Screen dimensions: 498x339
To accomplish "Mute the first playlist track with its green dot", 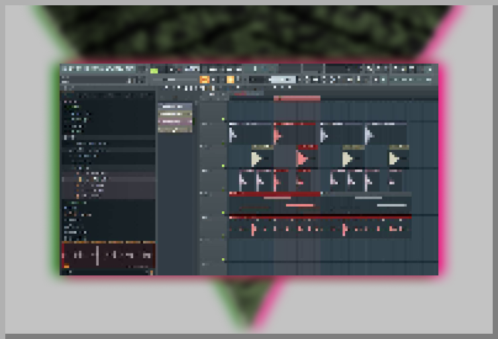I will point(223,120).
